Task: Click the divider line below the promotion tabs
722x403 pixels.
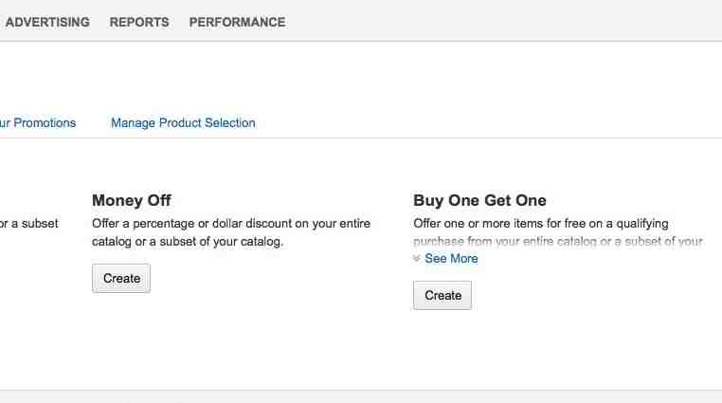Action: pyautogui.click(x=361, y=137)
